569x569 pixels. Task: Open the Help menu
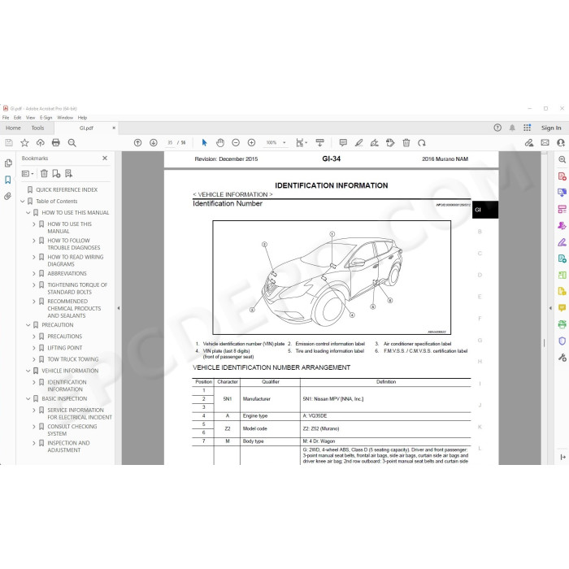[82, 118]
